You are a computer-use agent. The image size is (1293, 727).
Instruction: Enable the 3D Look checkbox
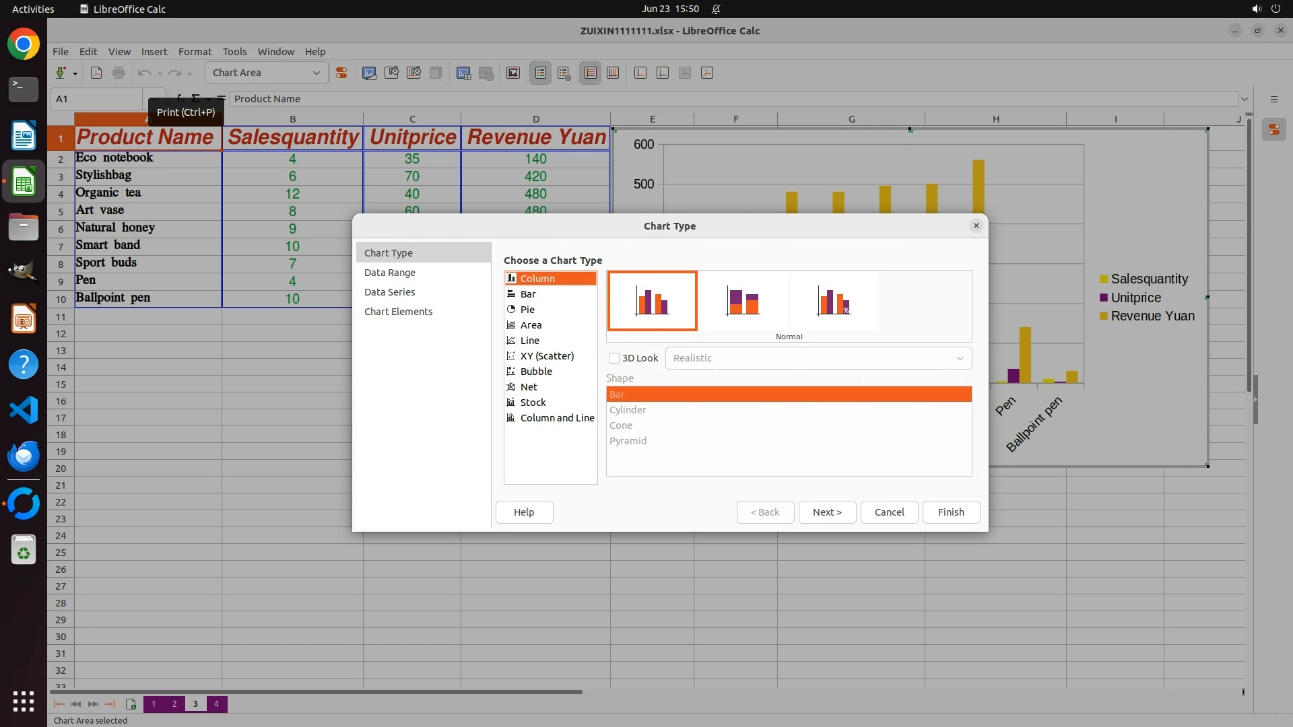pos(614,358)
